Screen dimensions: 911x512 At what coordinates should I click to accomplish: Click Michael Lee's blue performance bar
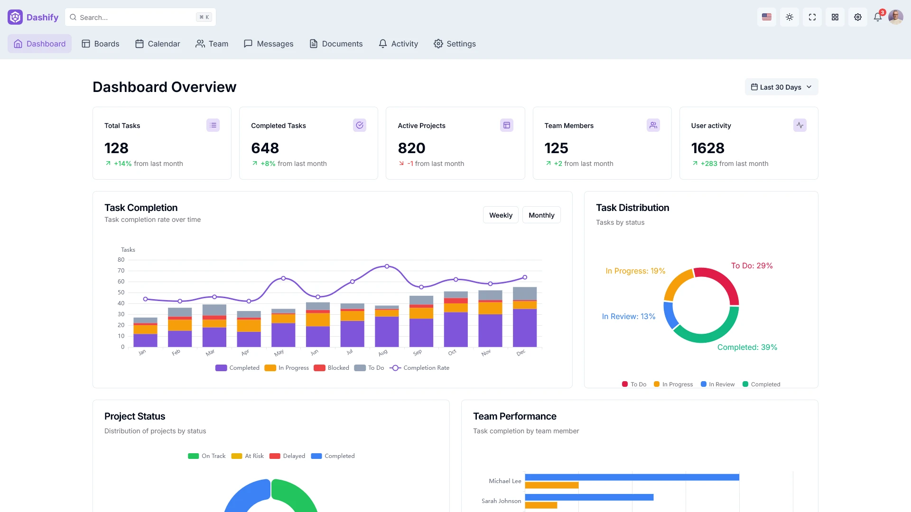tap(632, 477)
